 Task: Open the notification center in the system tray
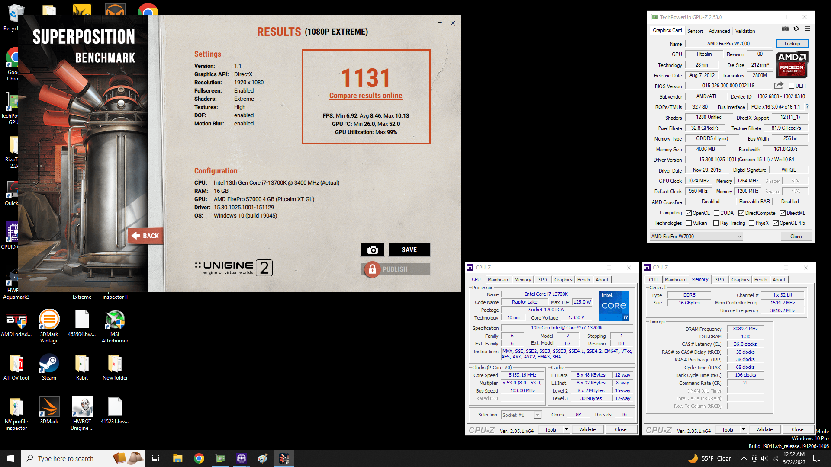(817, 458)
